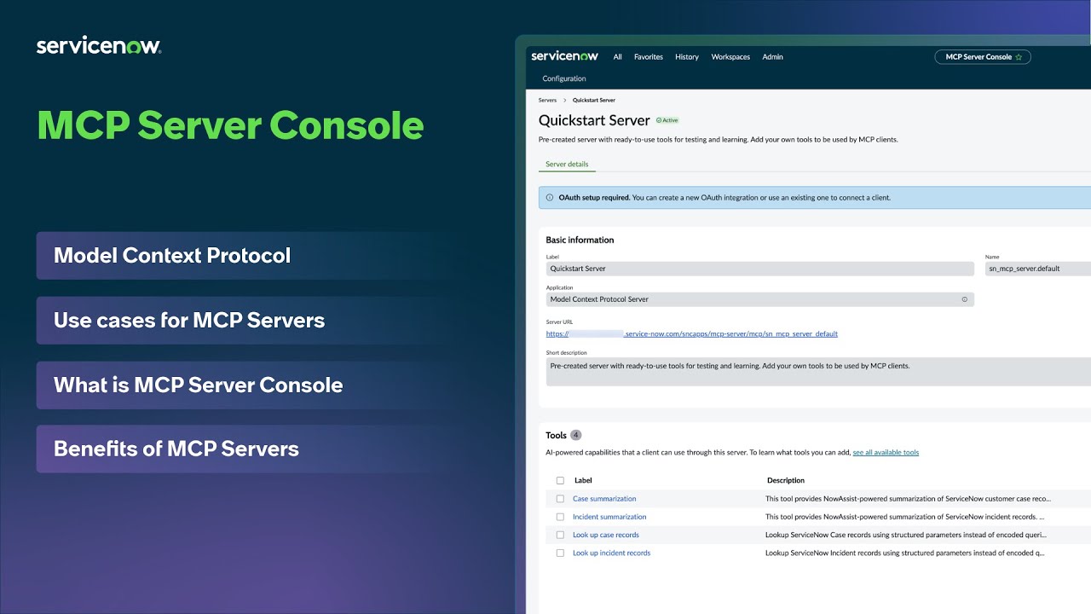Click the Tools count badge showing 4

click(576, 435)
